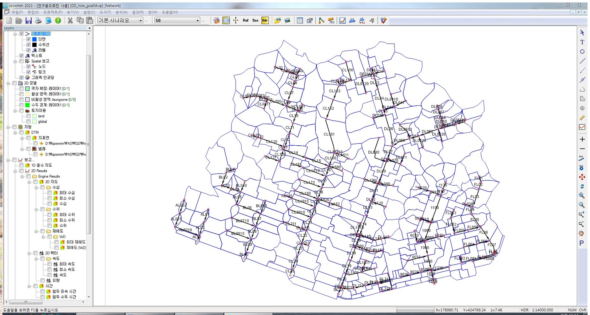
Task: Uncheck the 라벨 layer checkbox
Action: point(29,50)
